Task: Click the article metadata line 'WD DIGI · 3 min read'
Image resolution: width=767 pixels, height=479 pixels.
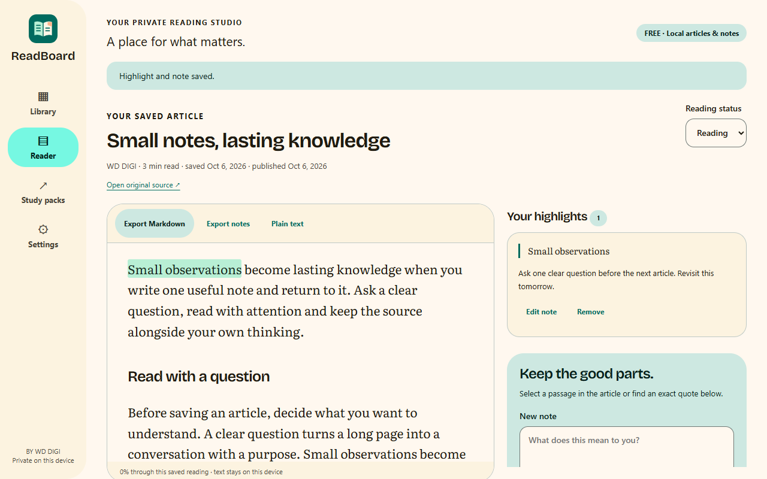Action: point(217,166)
